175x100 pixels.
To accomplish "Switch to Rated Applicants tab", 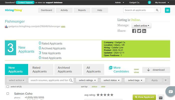I will tap(41, 69).
